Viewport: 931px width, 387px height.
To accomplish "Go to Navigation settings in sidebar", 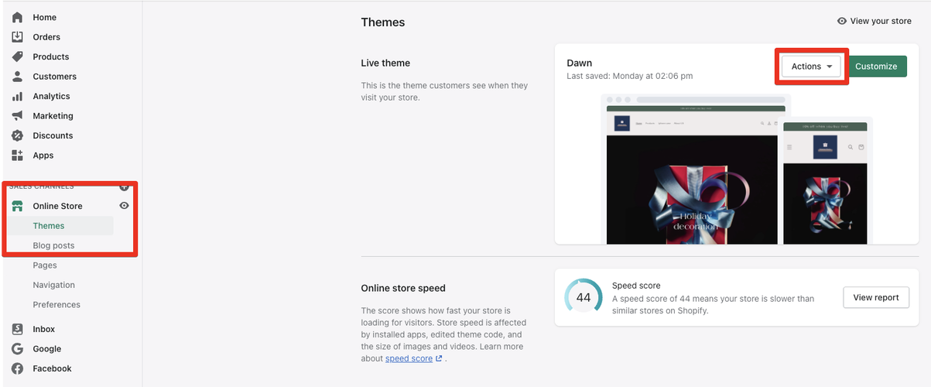I will (53, 285).
